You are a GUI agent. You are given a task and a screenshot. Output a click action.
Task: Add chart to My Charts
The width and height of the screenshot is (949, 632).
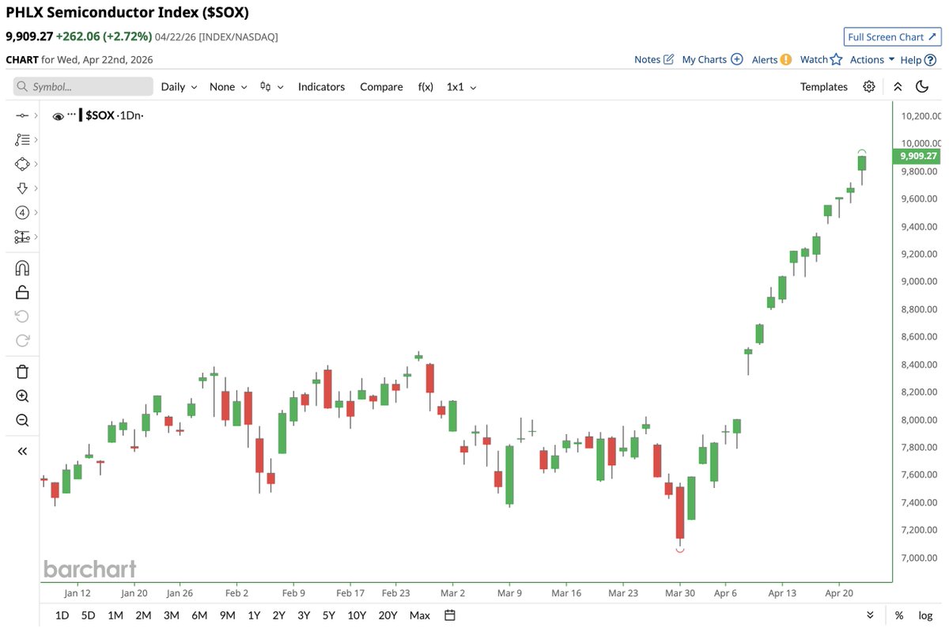click(x=713, y=59)
